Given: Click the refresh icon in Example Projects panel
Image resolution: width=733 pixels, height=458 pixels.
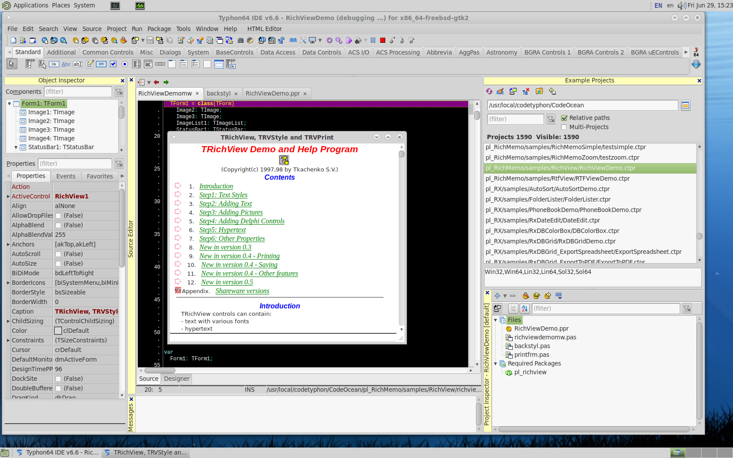Looking at the screenshot, I should pyautogui.click(x=489, y=91).
